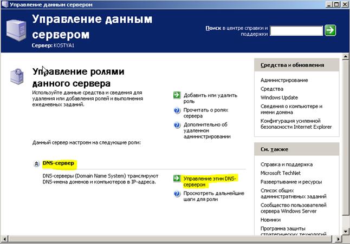Open "Развертывание и ресурсы" link
The image size is (350, 244).
291,182
